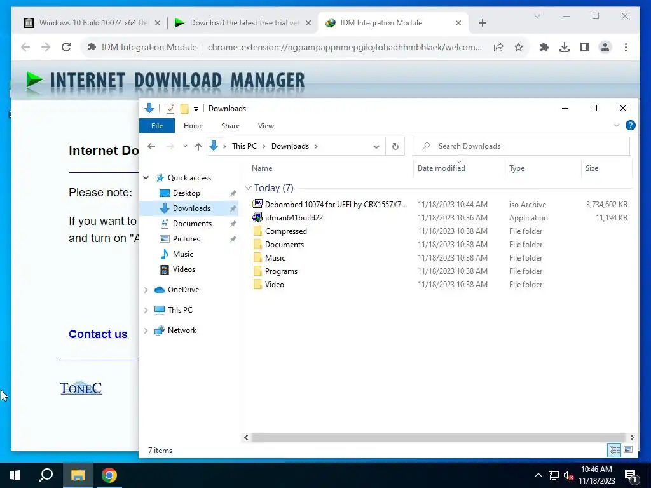The height and width of the screenshot is (488, 651).
Task: Open taskbar search icon
Action: [x=46, y=475]
